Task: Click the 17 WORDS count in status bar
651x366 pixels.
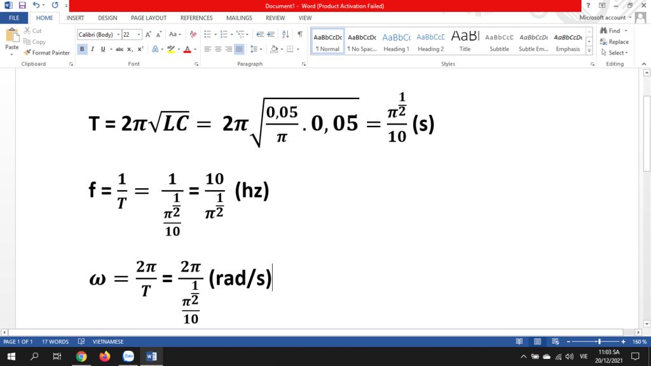Action: pos(55,341)
